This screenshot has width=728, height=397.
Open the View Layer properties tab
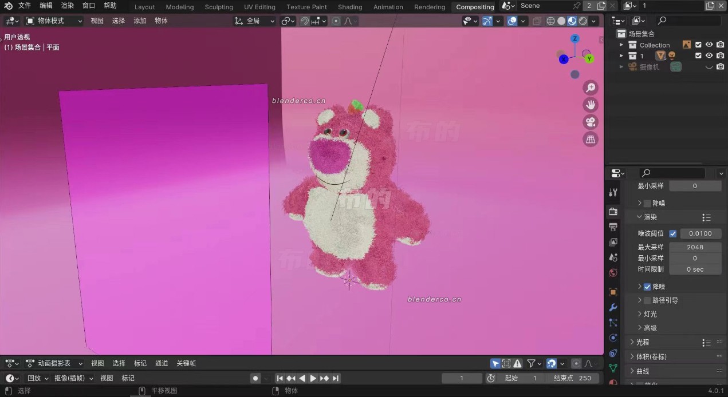point(613,243)
